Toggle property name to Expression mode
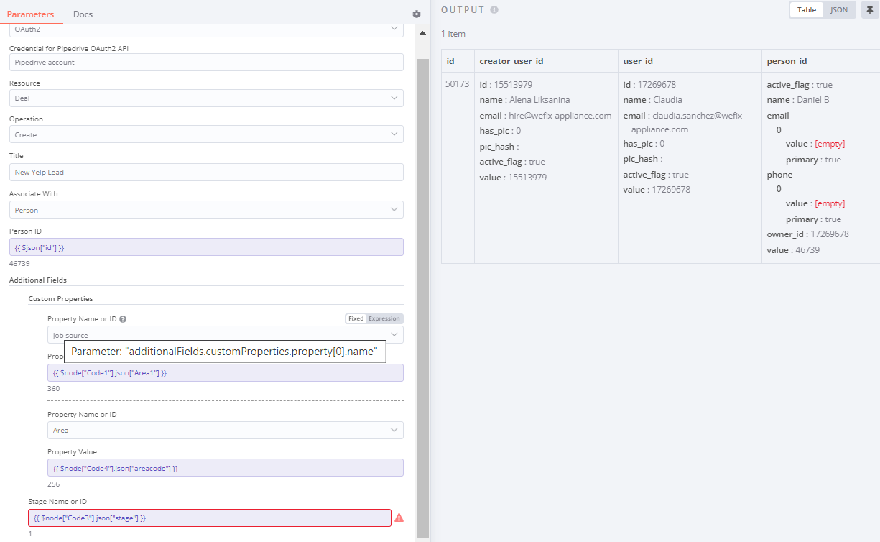 (x=384, y=318)
